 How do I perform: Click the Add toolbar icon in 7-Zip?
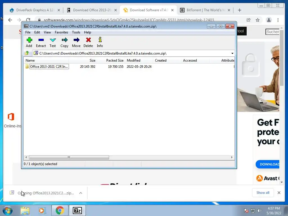29,42
